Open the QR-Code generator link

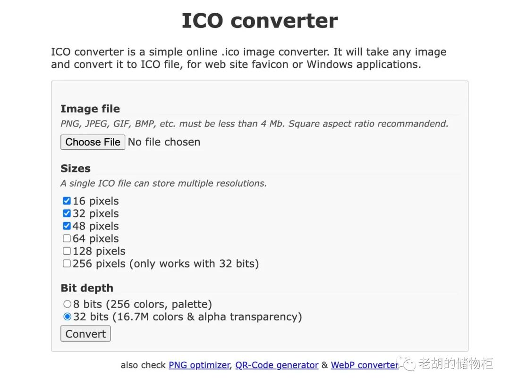[277, 365]
